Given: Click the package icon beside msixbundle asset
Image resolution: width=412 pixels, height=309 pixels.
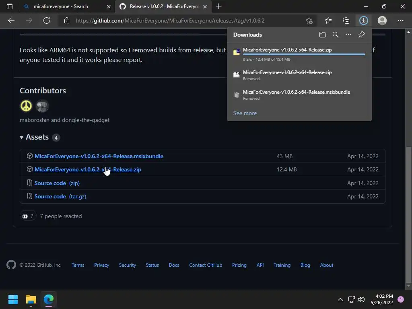Looking at the screenshot, I should coord(30,156).
